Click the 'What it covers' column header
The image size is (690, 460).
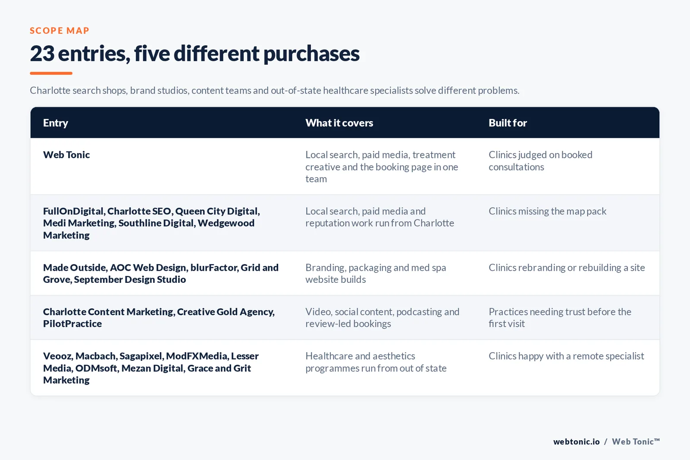tap(339, 123)
